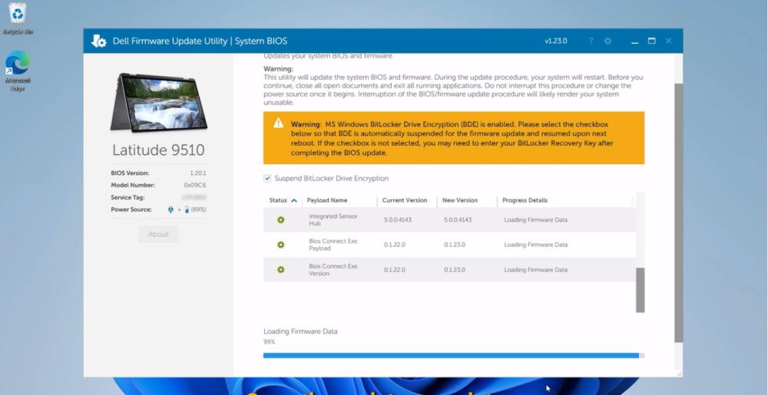Viewport: 768px width, 395px height.
Task: Click Integrated Sensor Hub current version 5.0.0.4143
Action: (398, 220)
